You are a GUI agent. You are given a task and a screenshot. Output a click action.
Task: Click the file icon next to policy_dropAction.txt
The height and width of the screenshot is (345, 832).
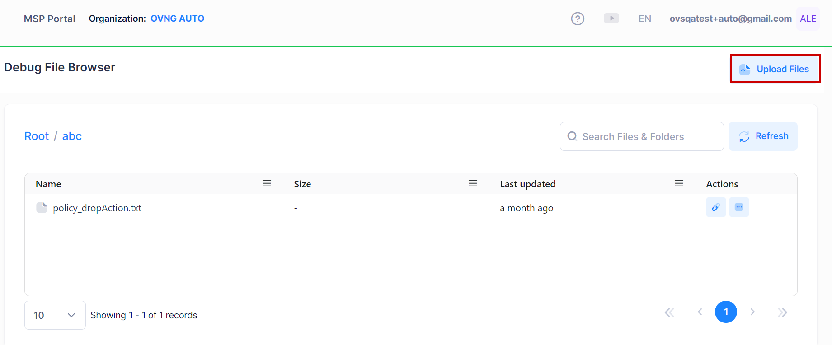[x=42, y=207]
